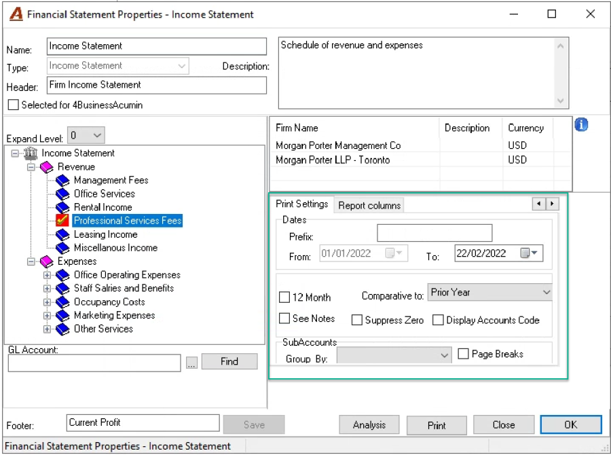Check Display Accounts Code
The width and height of the screenshot is (611, 455).
[438, 320]
